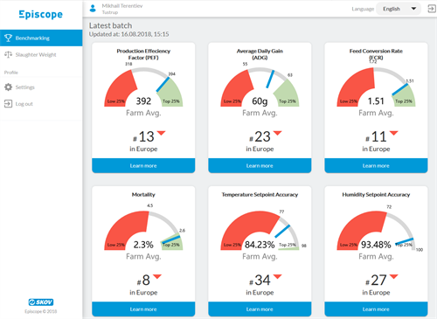Click the Humidity Setpoint Accuracy gauge
Screen dimensions: 437x319
point(376,231)
